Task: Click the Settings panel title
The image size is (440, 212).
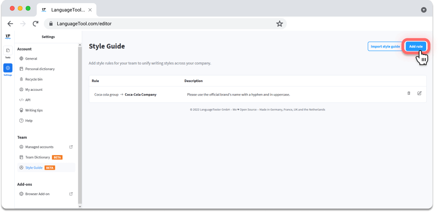Action: [x=48, y=37]
